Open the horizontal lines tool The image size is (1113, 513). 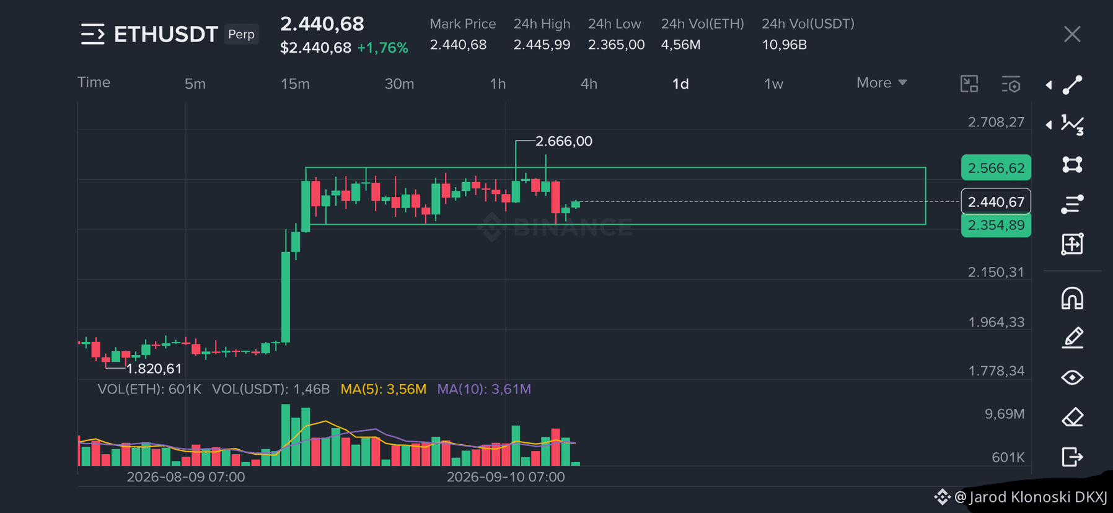pyautogui.click(x=1072, y=204)
